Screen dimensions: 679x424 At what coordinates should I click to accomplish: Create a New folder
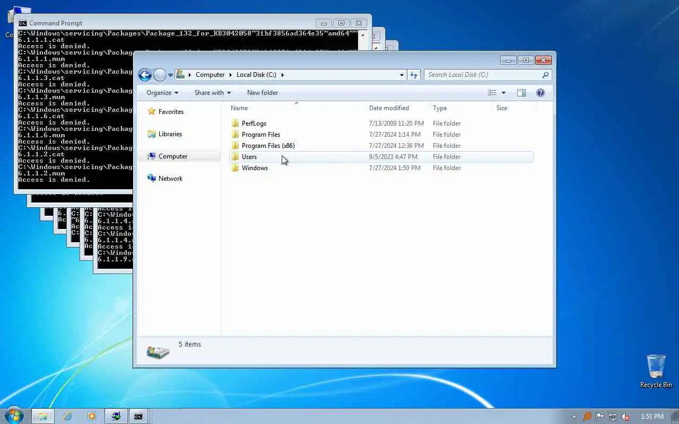(x=263, y=93)
